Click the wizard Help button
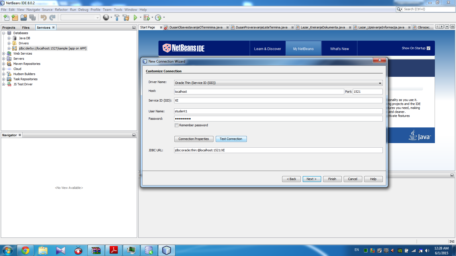Image resolution: width=456 pixels, height=256 pixels. (x=373, y=179)
